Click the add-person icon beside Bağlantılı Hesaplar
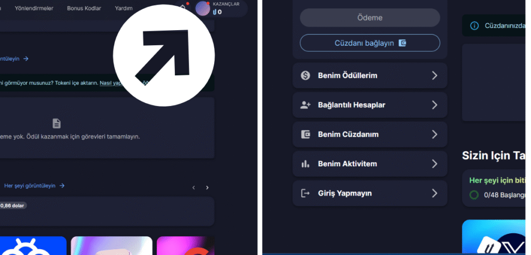Viewport: 531px width, 255px height. click(305, 105)
